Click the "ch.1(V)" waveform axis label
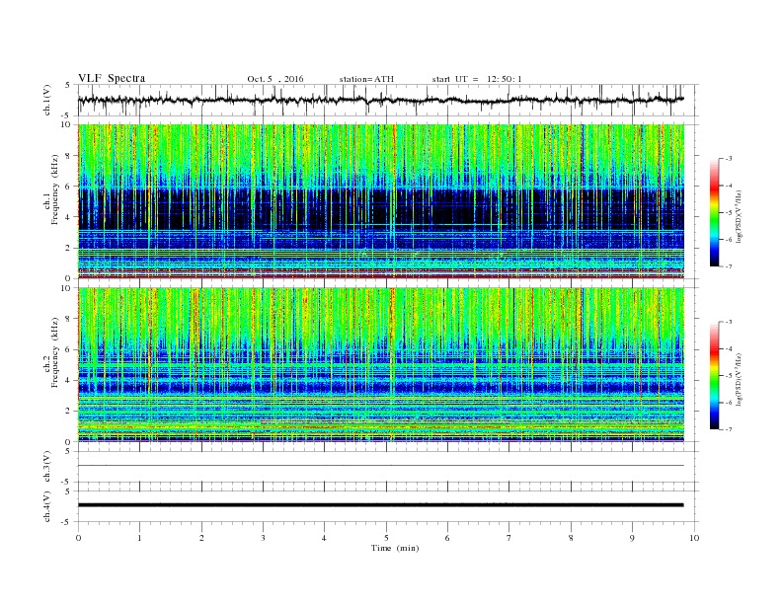This screenshot has width=782, height=604. [47, 100]
